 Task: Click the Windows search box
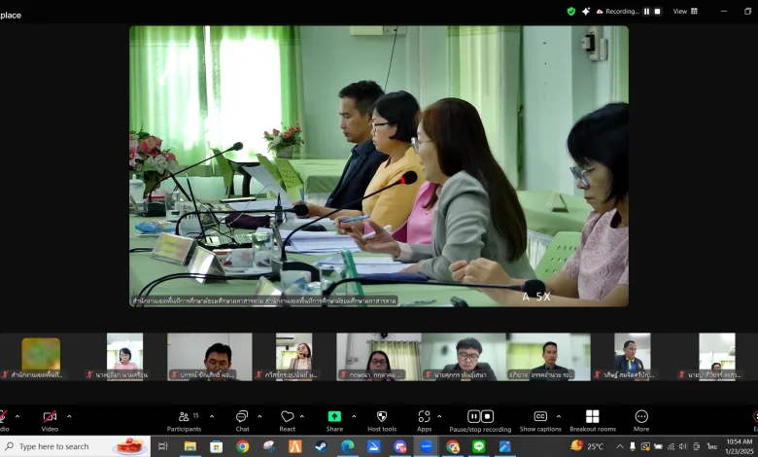tap(76, 446)
